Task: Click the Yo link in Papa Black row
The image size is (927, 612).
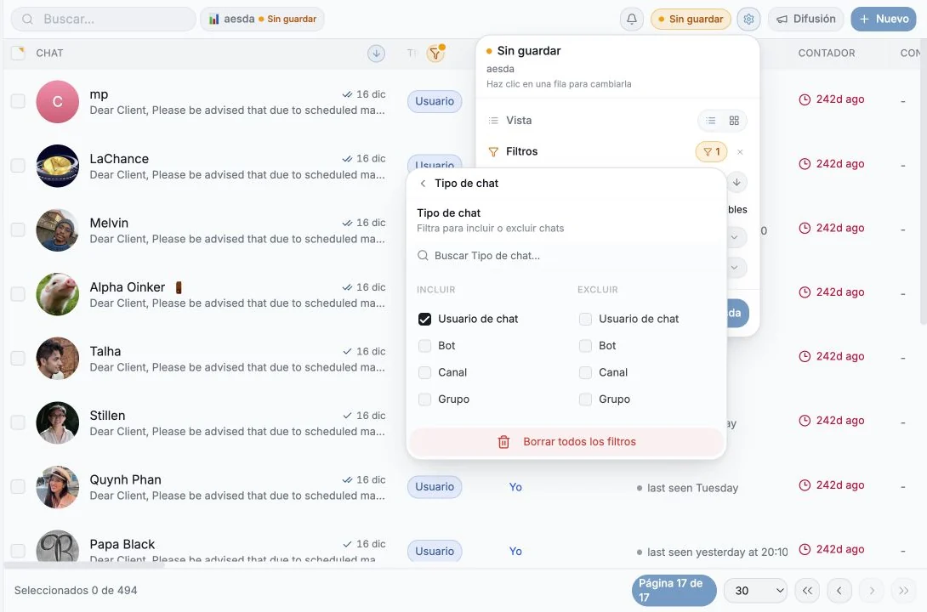Action: 515,551
